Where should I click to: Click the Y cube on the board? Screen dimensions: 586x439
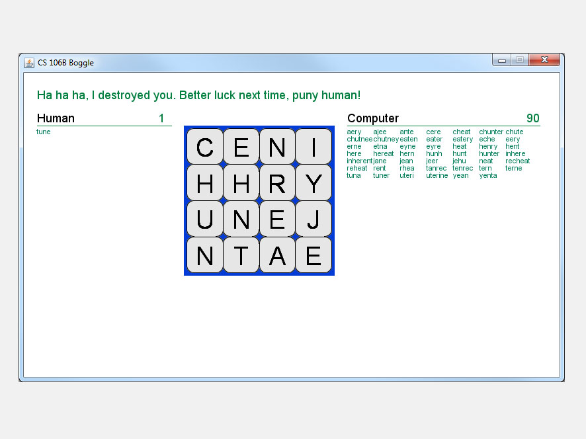click(x=314, y=183)
